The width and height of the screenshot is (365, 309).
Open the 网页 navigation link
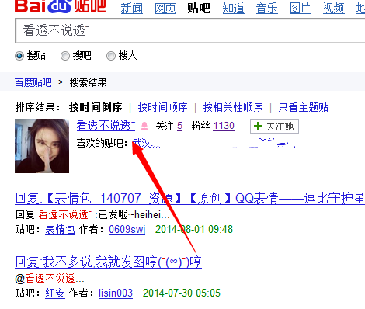(x=165, y=9)
